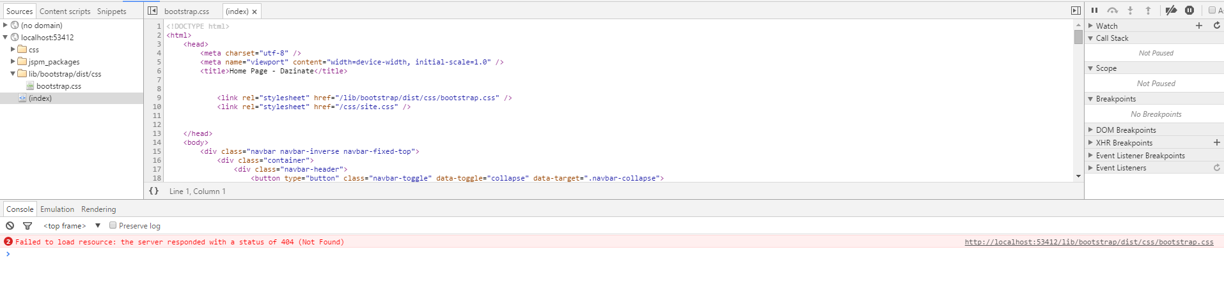1224x307 pixels.
Task: Expand the XHR Breakpoints section
Action: (1090, 142)
